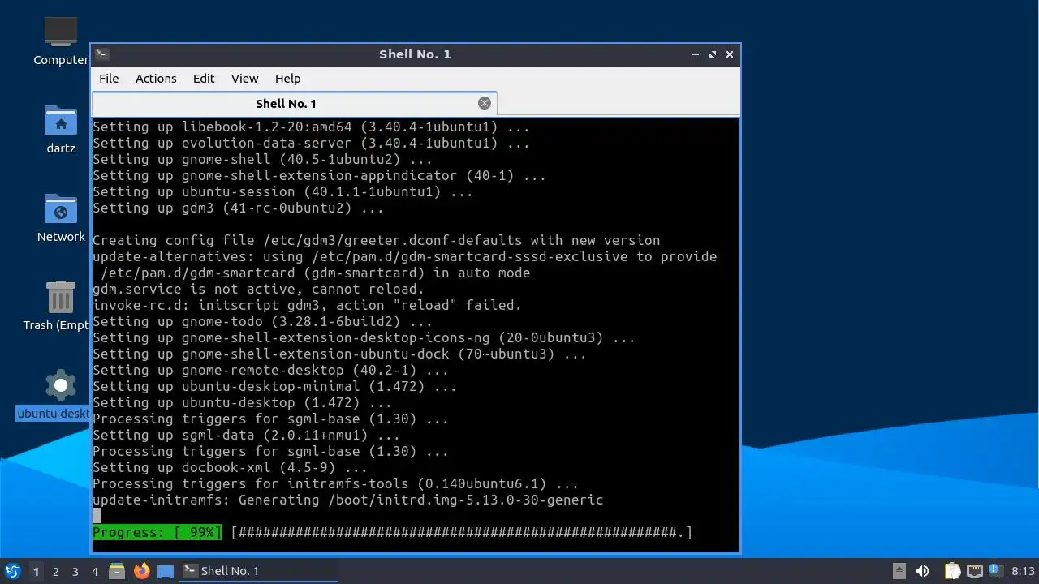
Task: Click 'Setting up gnome-remote-desktop (40.2-1)' line
Action: pos(270,370)
